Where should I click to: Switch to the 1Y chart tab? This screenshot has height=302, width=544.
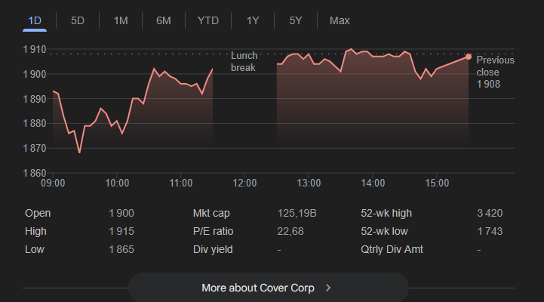pos(253,21)
